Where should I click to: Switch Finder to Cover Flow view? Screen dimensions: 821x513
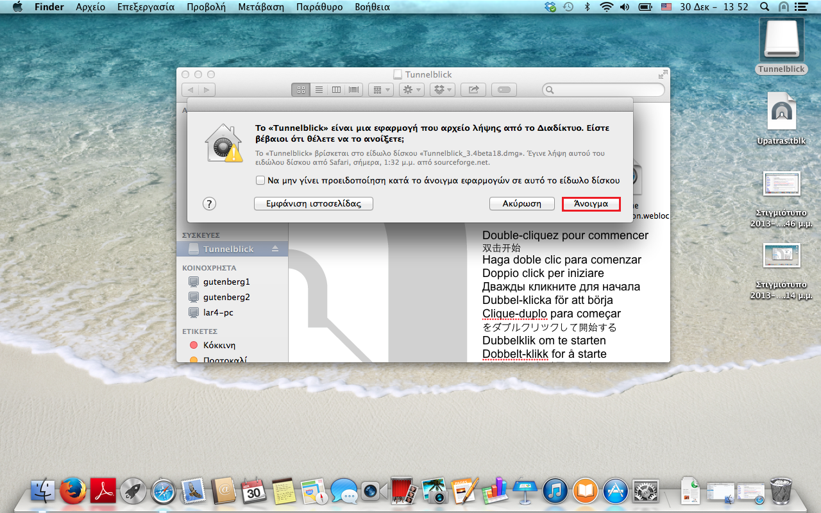click(354, 90)
